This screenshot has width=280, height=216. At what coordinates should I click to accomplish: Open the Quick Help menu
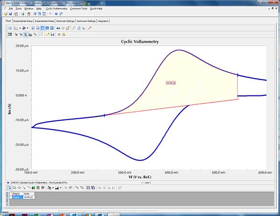[x=96, y=8]
